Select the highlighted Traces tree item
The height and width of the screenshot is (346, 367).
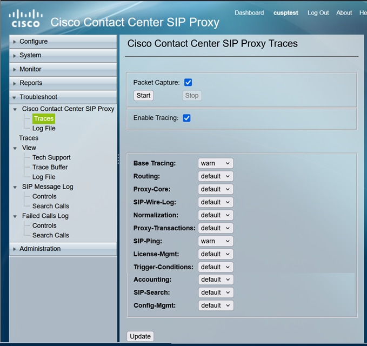pos(44,118)
